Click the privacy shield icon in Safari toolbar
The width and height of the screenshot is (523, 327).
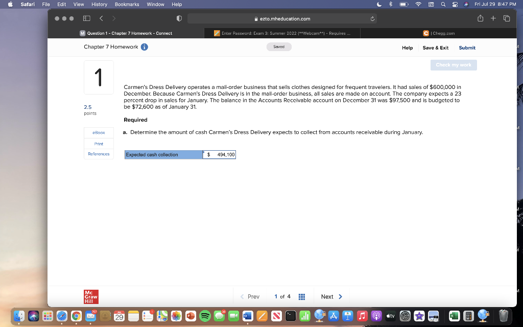click(x=179, y=19)
